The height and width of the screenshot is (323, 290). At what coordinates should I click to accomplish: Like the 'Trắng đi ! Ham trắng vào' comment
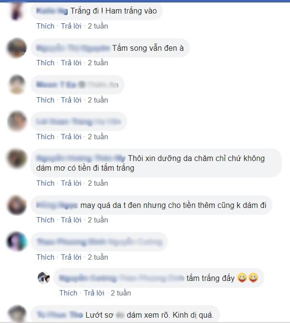click(45, 26)
